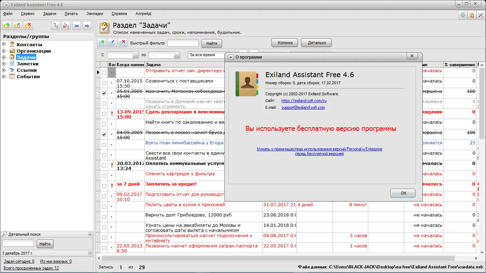486x273 pixels.
Task: Open settings via the wrench and screwdriver icon
Action: [481, 15]
